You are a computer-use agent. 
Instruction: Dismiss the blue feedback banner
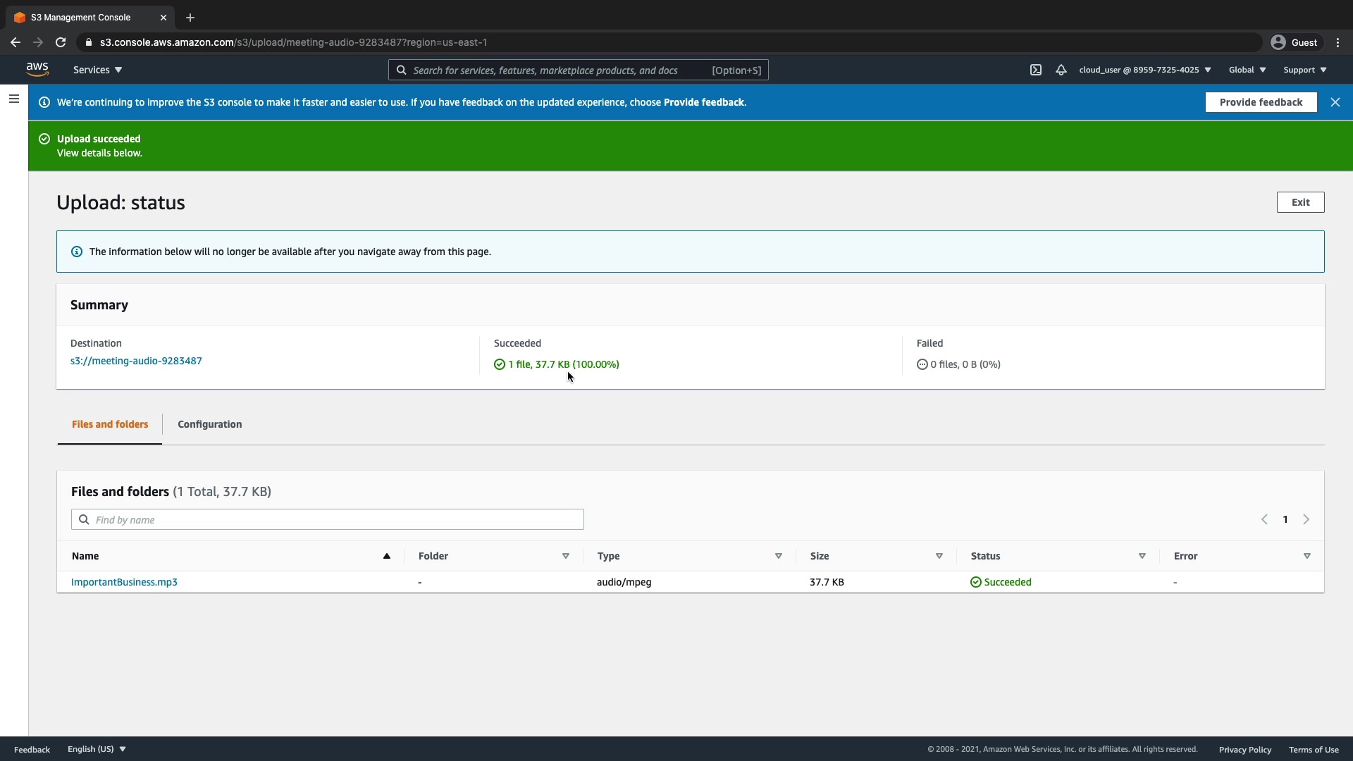pos(1335,102)
